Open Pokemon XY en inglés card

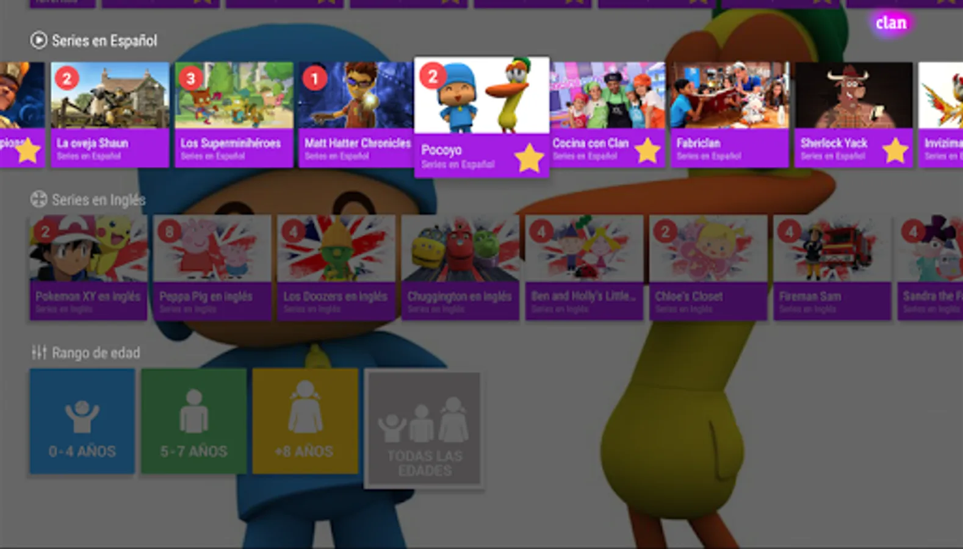coord(88,267)
